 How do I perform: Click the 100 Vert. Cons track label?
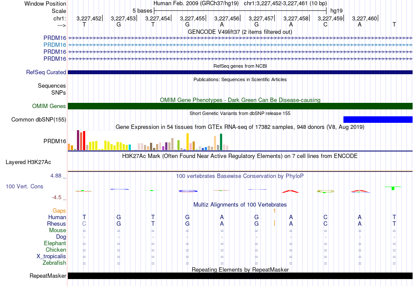point(24,186)
